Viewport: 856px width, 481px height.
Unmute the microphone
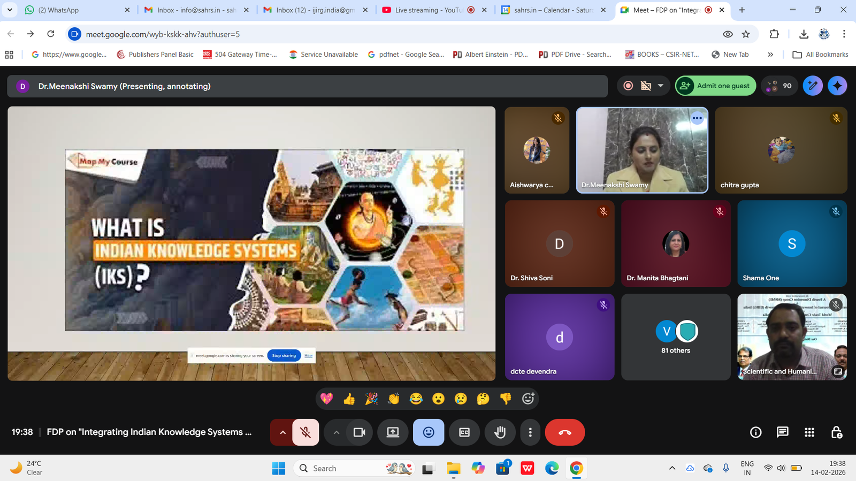pos(305,432)
